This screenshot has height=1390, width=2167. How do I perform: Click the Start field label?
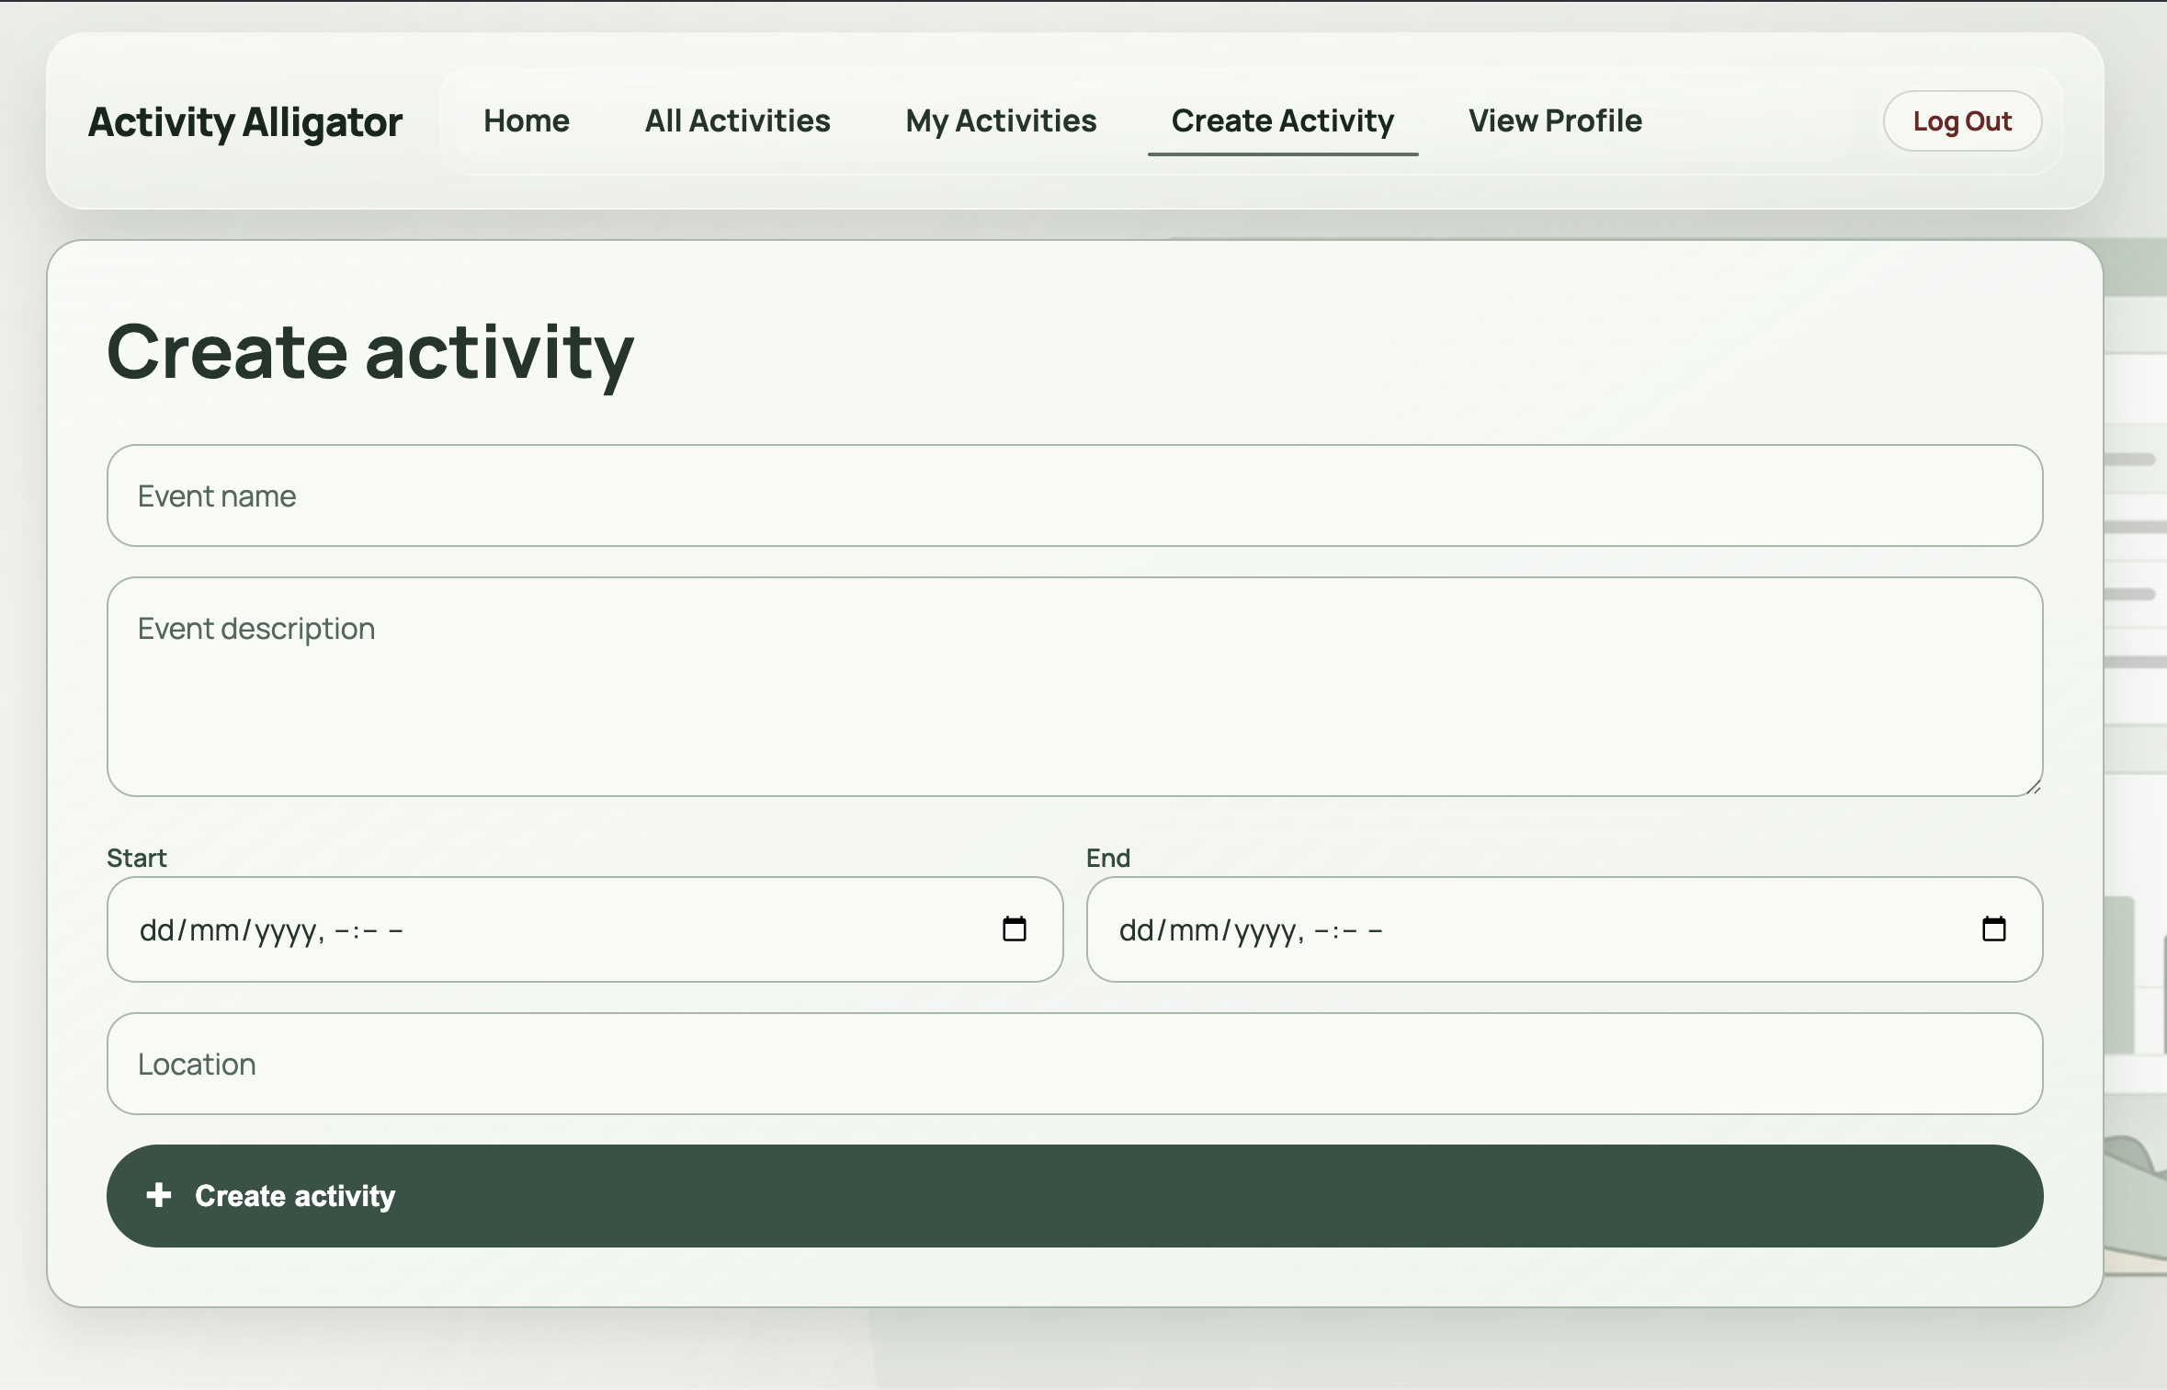point(136,858)
